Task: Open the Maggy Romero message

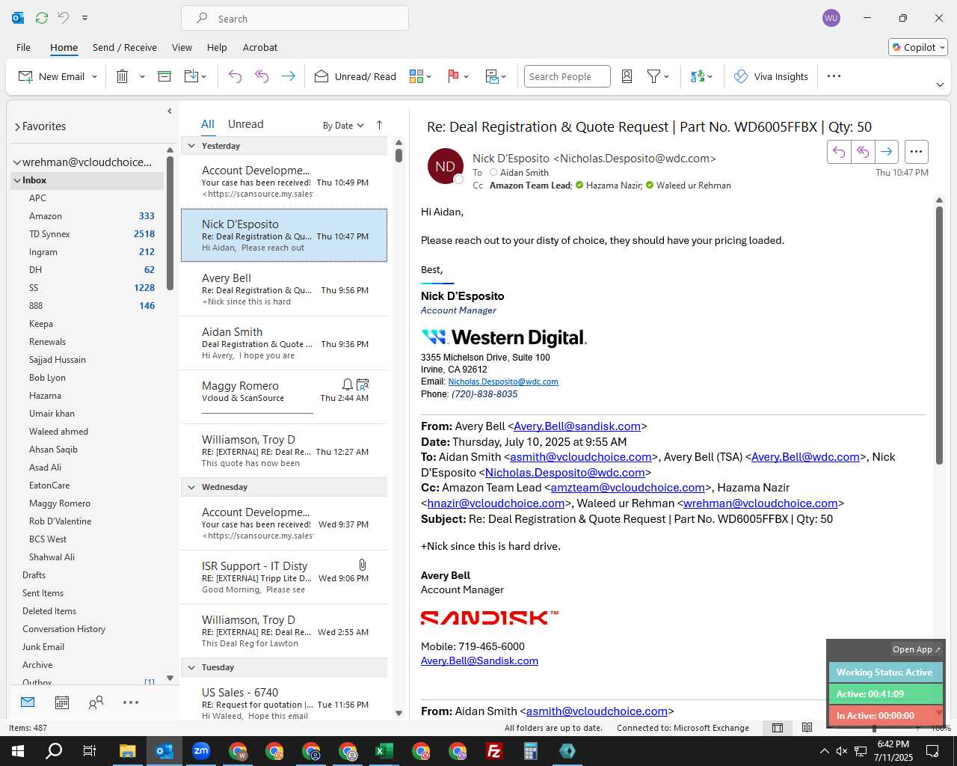Action: click(284, 397)
